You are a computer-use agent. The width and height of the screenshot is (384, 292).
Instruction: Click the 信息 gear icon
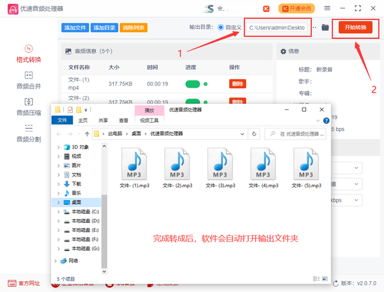pyautogui.click(x=283, y=51)
